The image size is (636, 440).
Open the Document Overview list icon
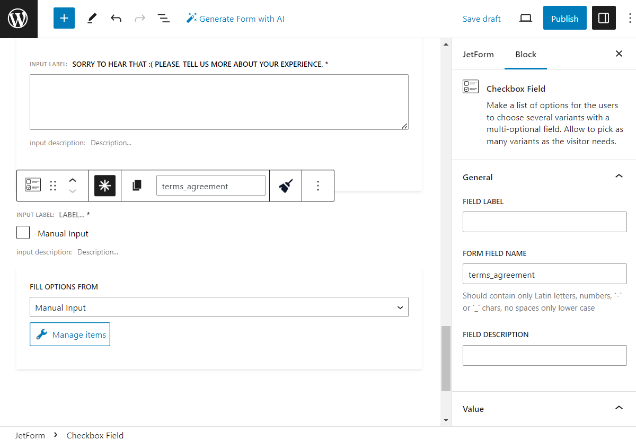164,17
